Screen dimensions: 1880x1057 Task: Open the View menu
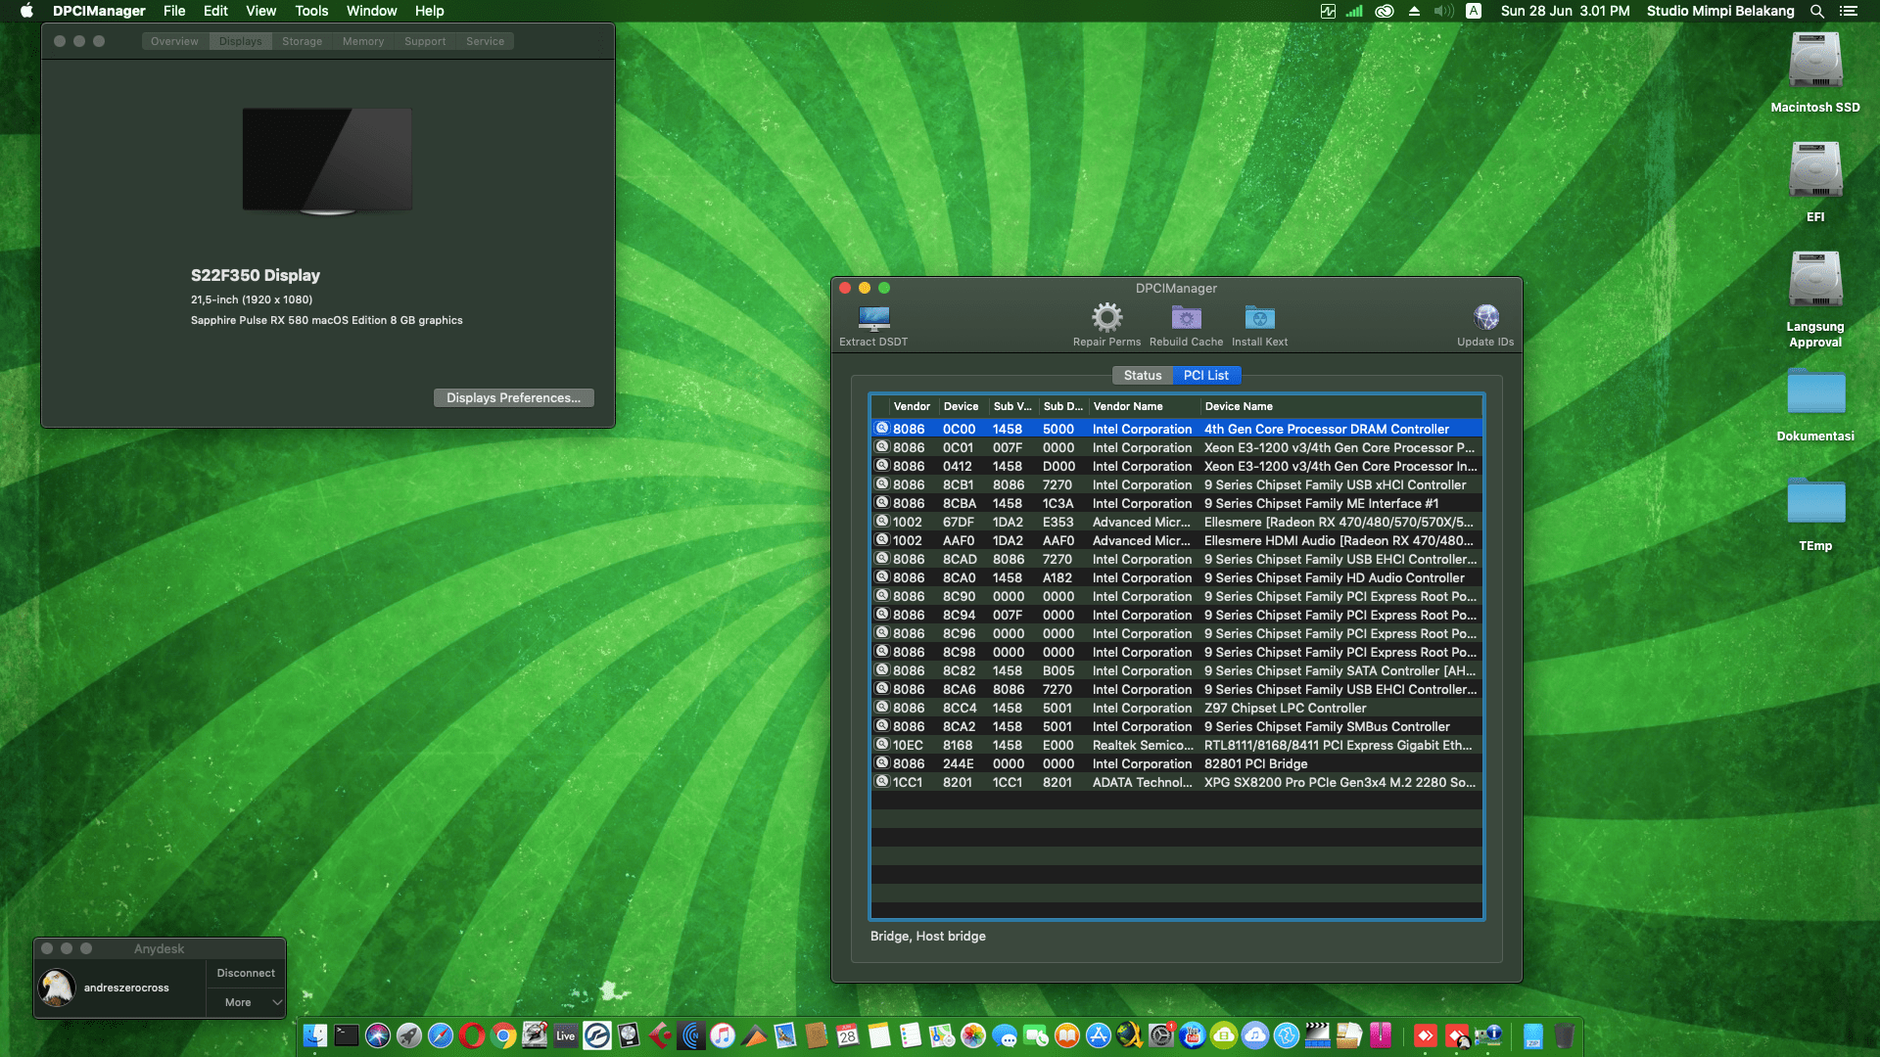(260, 11)
